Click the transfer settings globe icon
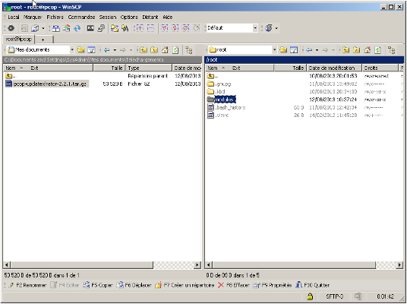 coord(269,28)
